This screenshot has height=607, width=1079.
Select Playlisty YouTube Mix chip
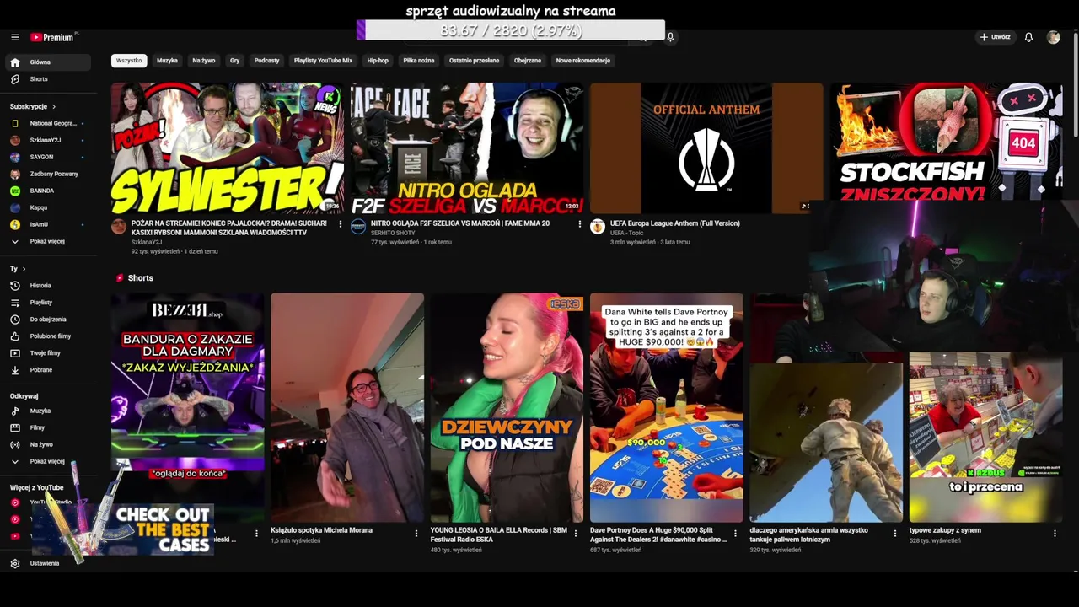tap(323, 61)
